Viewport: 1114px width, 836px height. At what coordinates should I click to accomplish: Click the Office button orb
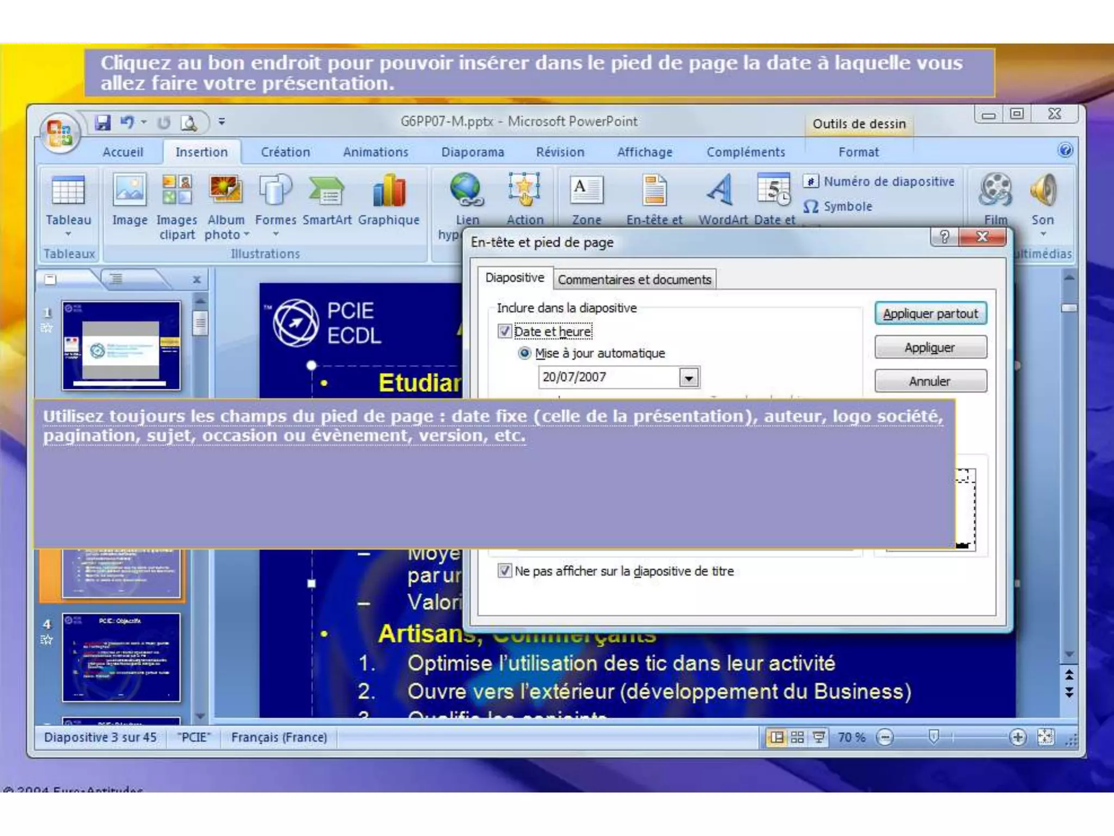[59, 133]
